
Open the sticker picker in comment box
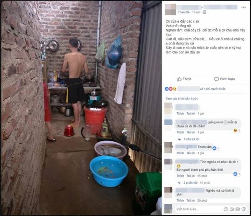coord(243,209)
